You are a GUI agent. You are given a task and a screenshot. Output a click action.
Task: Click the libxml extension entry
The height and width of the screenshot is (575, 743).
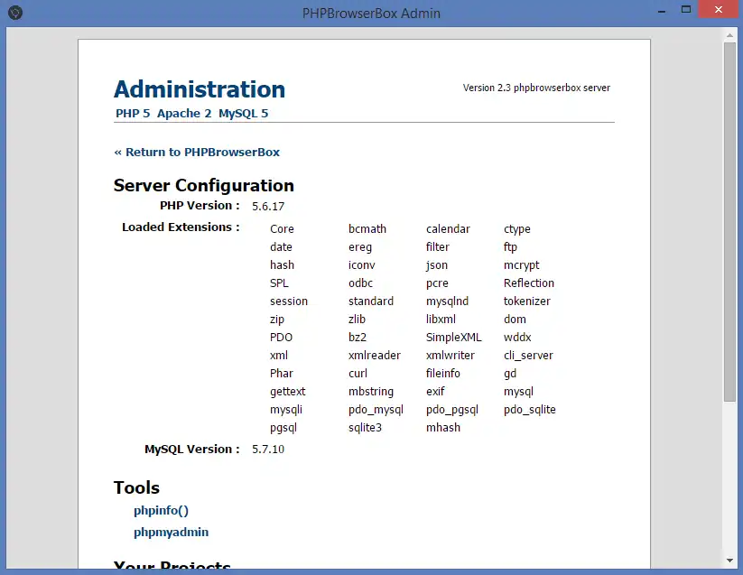(441, 320)
